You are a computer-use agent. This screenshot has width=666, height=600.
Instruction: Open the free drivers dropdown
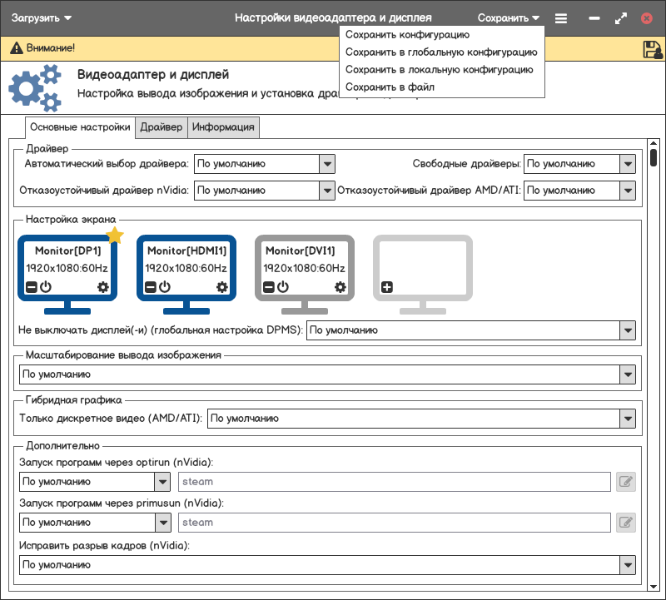(x=628, y=164)
